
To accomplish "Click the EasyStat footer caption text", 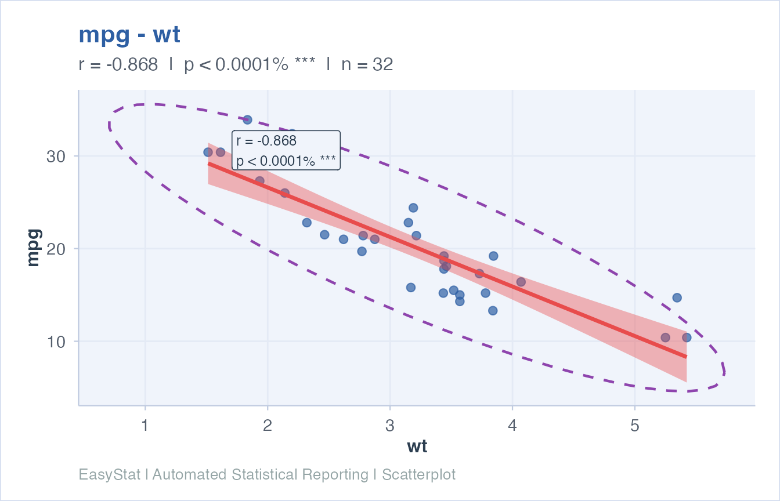I will (267, 475).
